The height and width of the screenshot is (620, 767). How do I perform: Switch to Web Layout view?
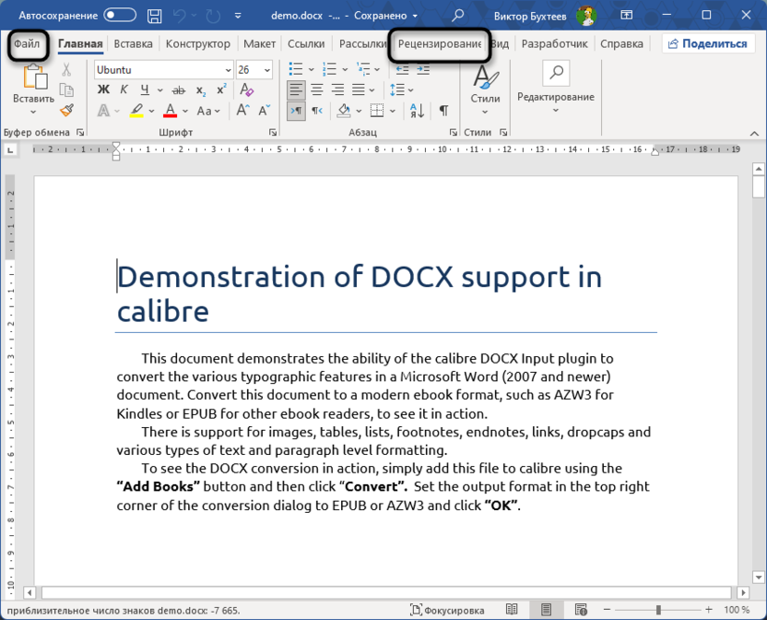581,609
